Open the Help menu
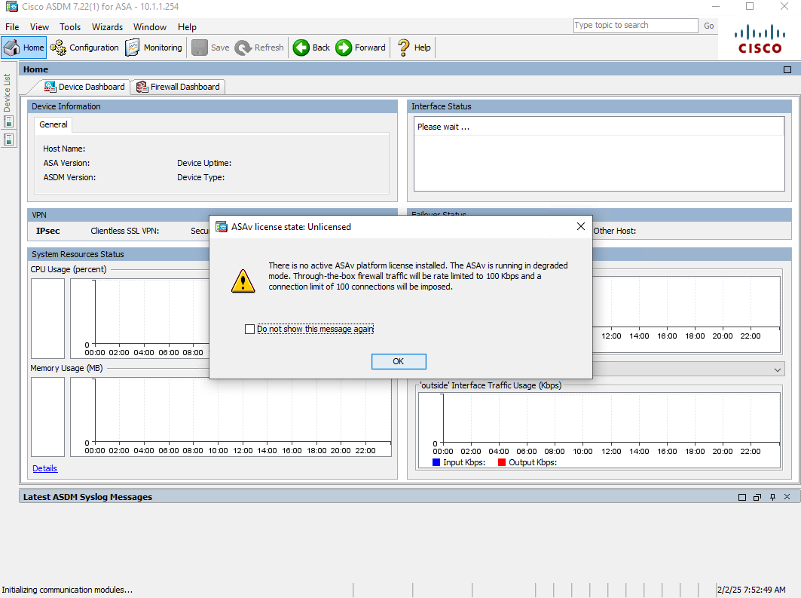The width and height of the screenshot is (801, 598). (187, 27)
